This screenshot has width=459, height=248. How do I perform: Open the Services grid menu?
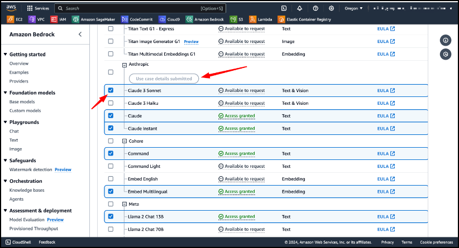pyautogui.click(x=38, y=8)
